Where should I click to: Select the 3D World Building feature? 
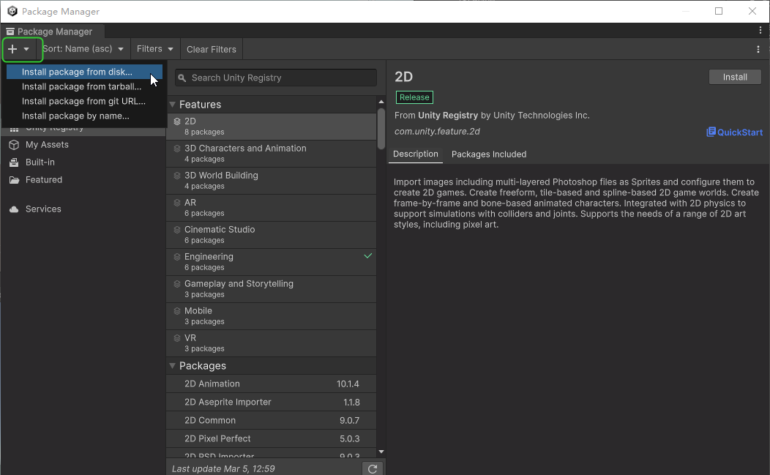pyautogui.click(x=272, y=181)
